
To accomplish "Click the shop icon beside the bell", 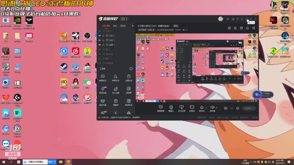I will [x=241, y=28].
